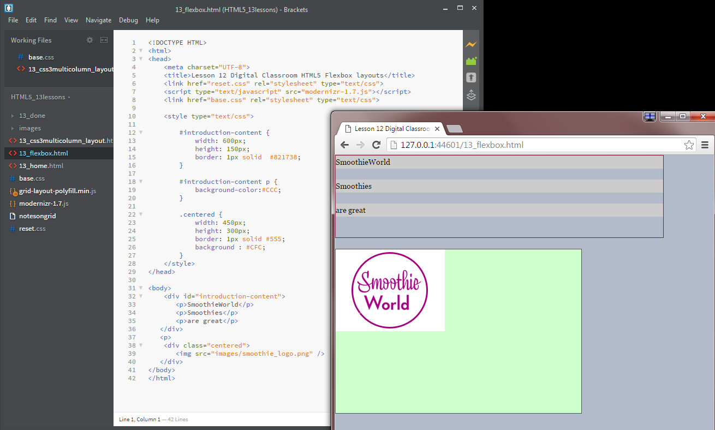
Task: Click the Chrome address bar
Action: coord(535,145)
